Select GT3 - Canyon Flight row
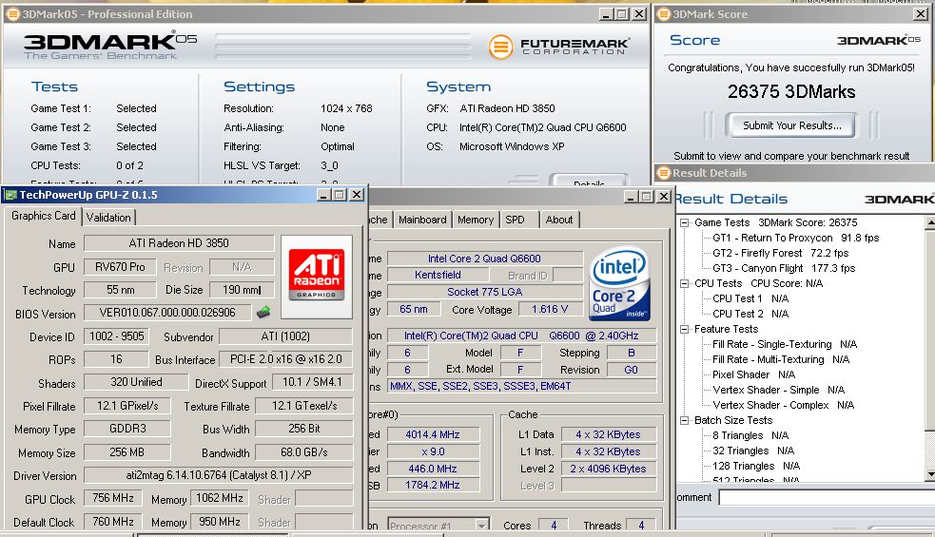 (784, 268)
